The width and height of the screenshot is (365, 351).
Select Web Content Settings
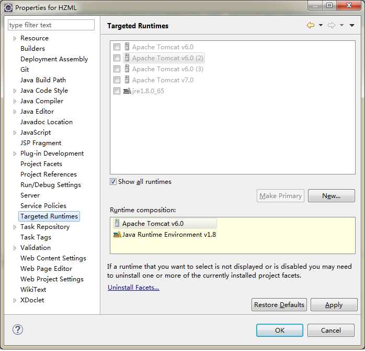click(x=53, y=258)
